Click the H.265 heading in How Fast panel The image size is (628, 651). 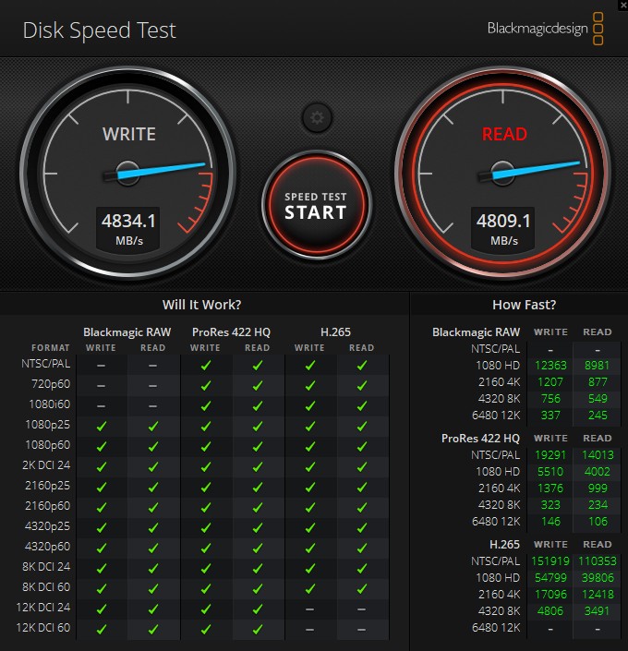coord(504,544)
